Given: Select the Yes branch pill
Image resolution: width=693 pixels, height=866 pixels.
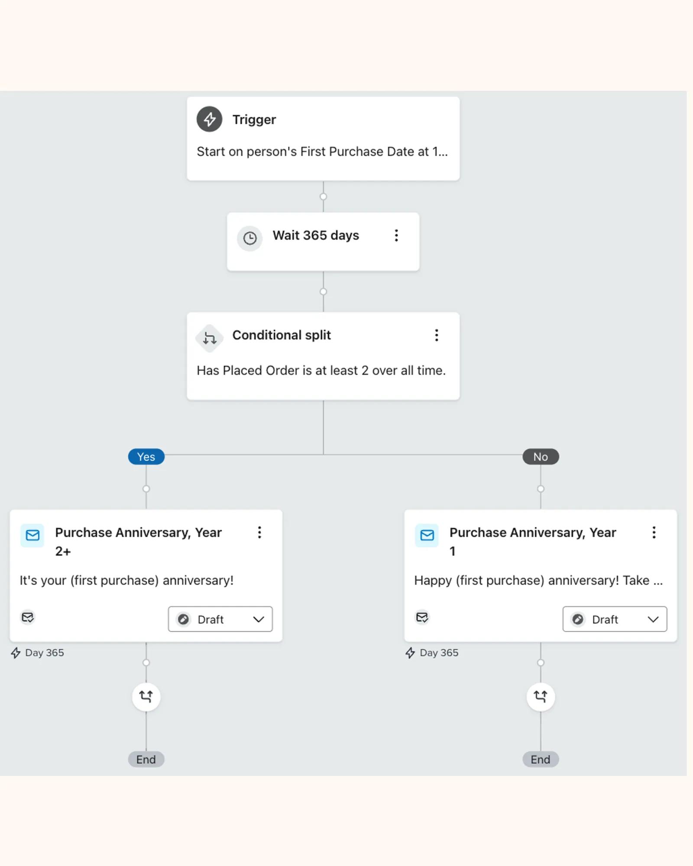Looking at the screenshot, I should [146, 456].
